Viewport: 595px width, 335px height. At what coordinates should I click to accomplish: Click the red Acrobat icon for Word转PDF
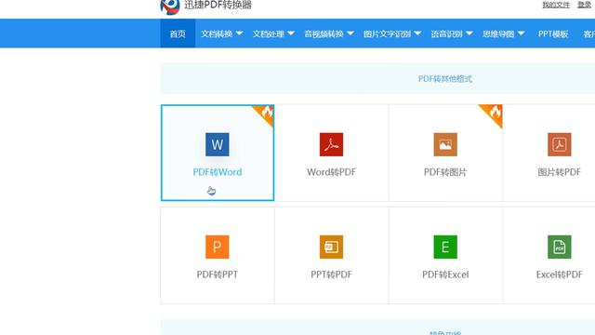[331, 144]
